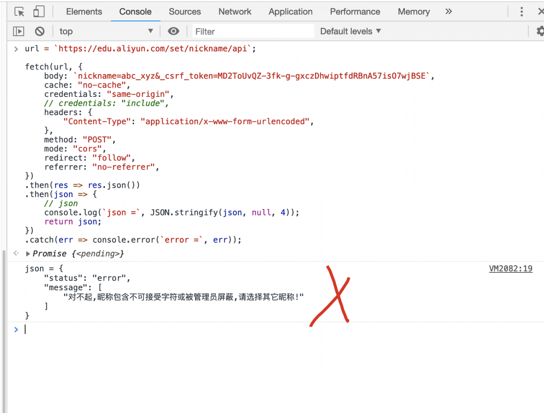Click the // json comment line
The width and height of the screenshot is (544, 413).
coord(61,204)
